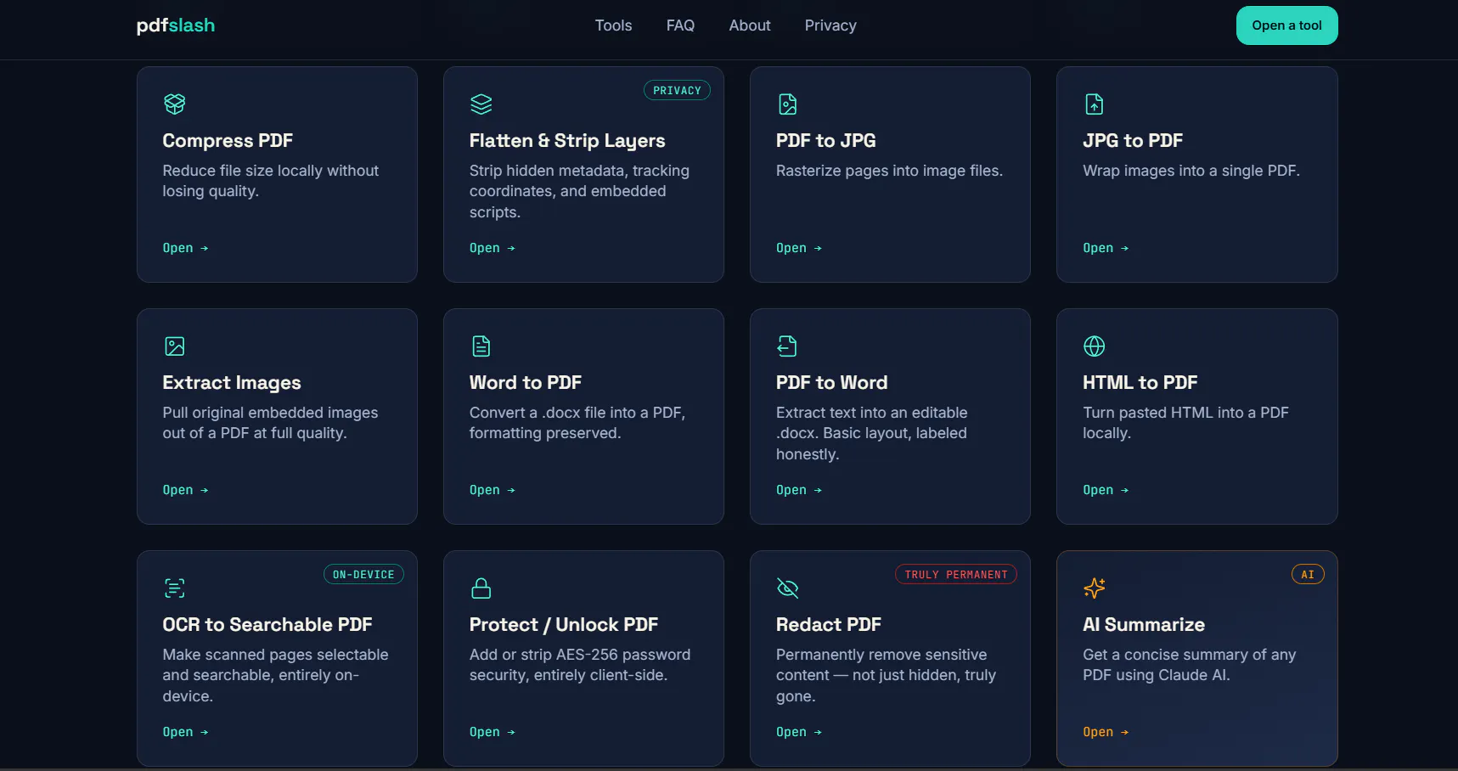Click the JPG to PDF heading
1458x771 pixels.
pyautogui.click(x=1132, y=141)
